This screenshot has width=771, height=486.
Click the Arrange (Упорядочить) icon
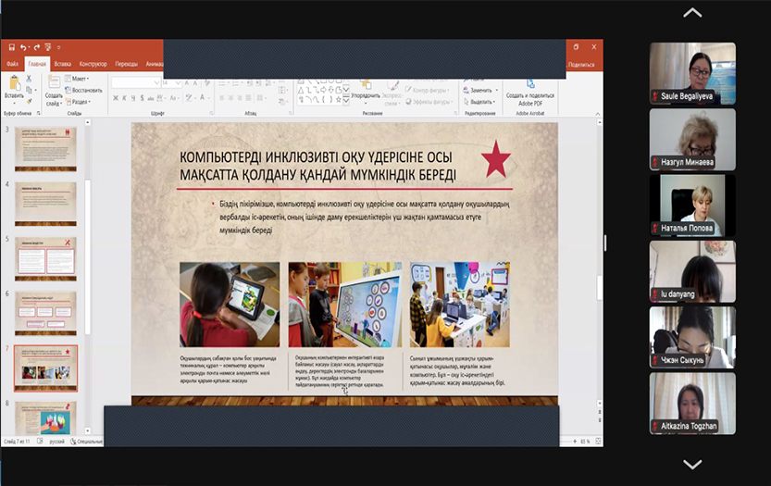click(365, 85)
